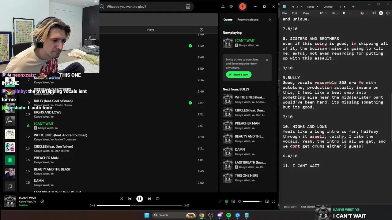392x220 pixels.
Task: Open the music note playlist in sidebar
Action: (10, 186)
